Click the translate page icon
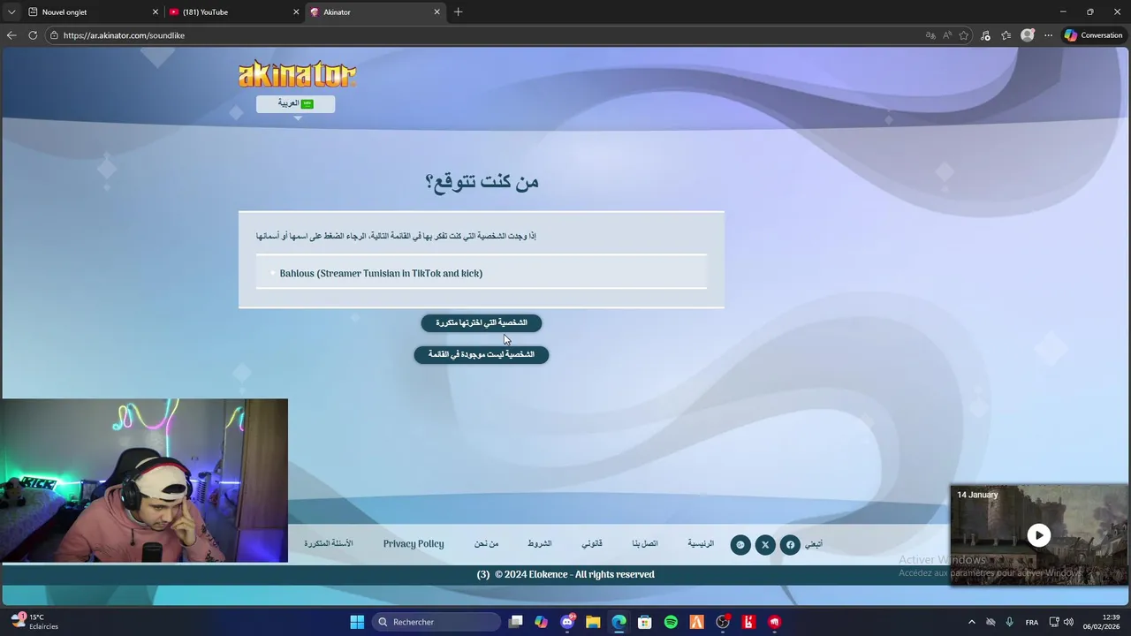Screen dimensions: 1131x636 930,35
